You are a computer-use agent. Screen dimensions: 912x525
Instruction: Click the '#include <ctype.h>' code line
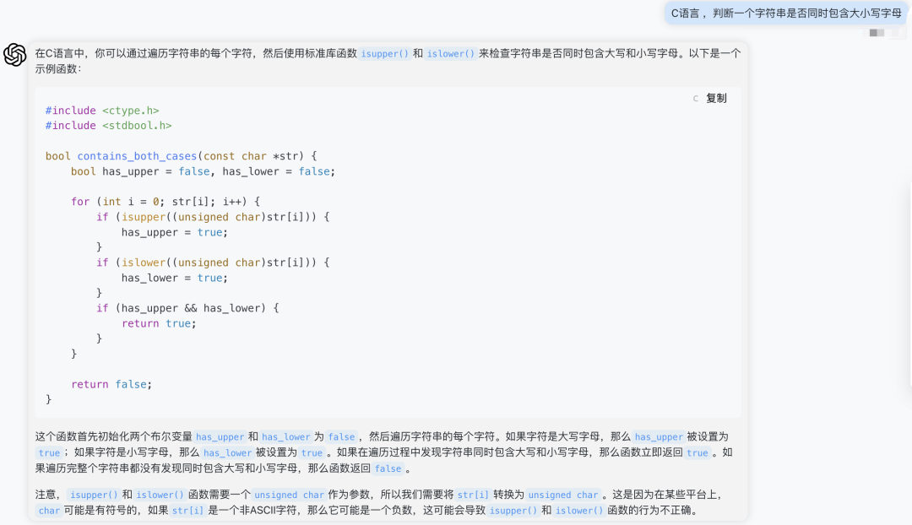point(102,111)
